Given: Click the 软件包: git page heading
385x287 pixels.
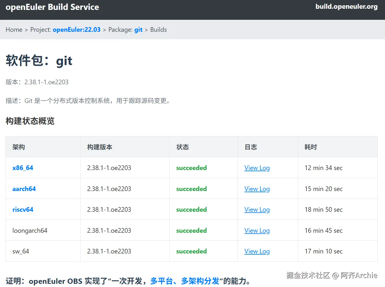Looking at the screenshot, I should 39,61.
